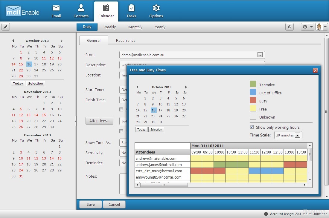Click the pencil compose icon
The height and width of the screenshot is (218, 329).
click(6, 27)
